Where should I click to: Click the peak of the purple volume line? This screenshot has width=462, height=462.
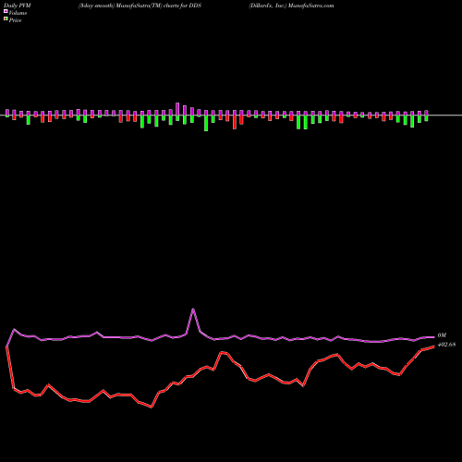click(x=193, y=309)
